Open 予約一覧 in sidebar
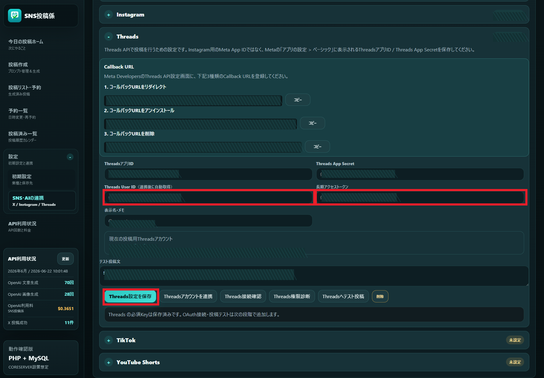Viewport: 544px width, 378px height. point(41,113)
